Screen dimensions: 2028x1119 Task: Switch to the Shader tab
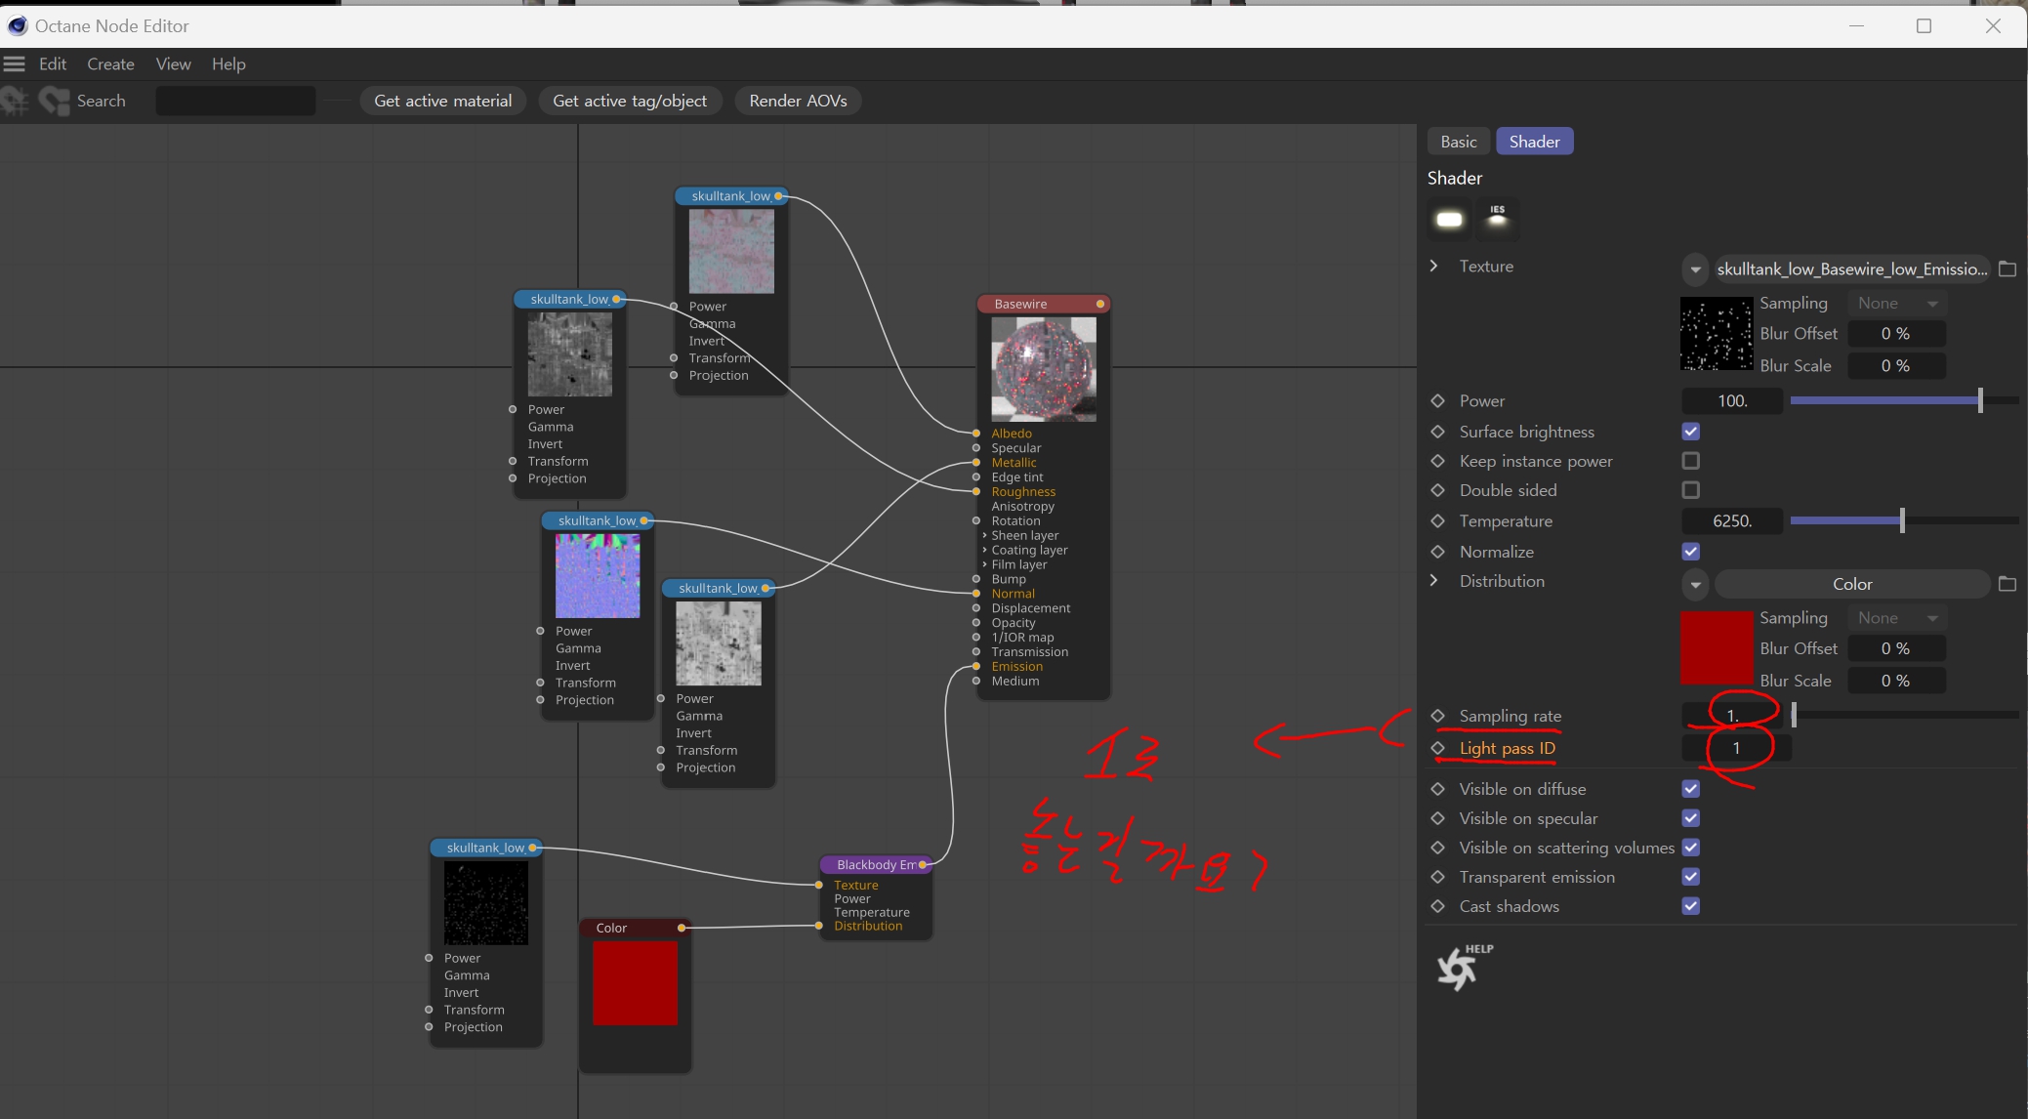click(x=1534, y=142)
